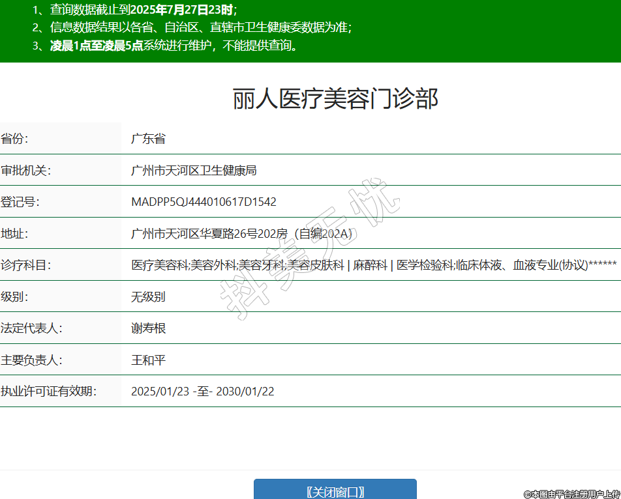Click the notice about 凌晨1点至凌晨5点 system maintenance
The height and width of the screenshot is (499, 621).
click(174, 46)
